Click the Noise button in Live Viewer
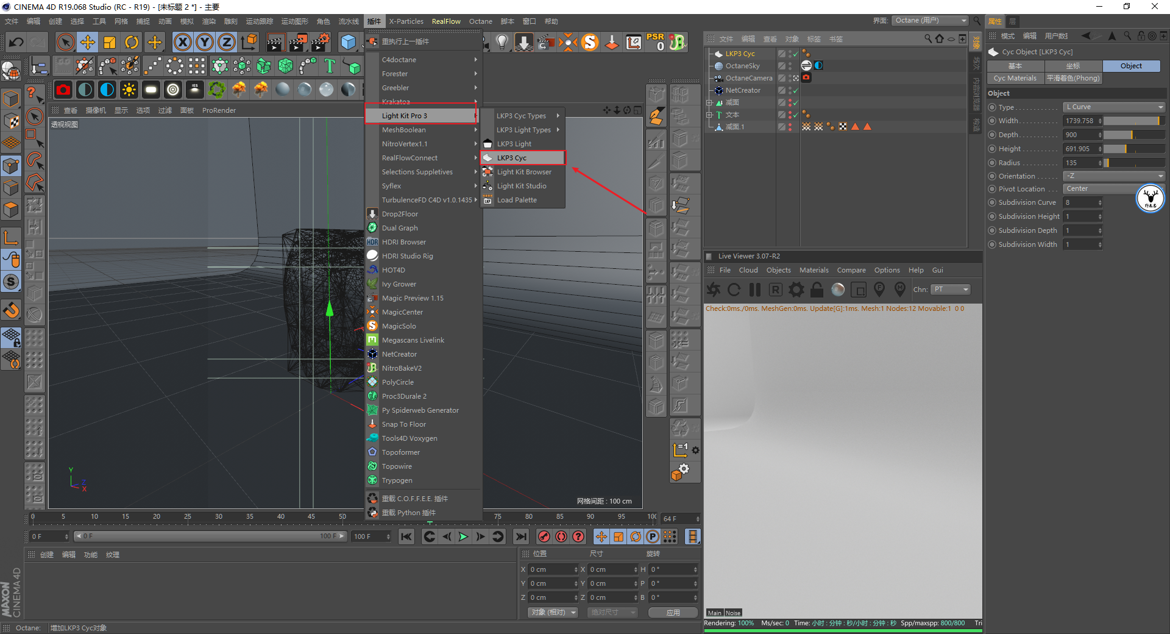 point(733,613)
